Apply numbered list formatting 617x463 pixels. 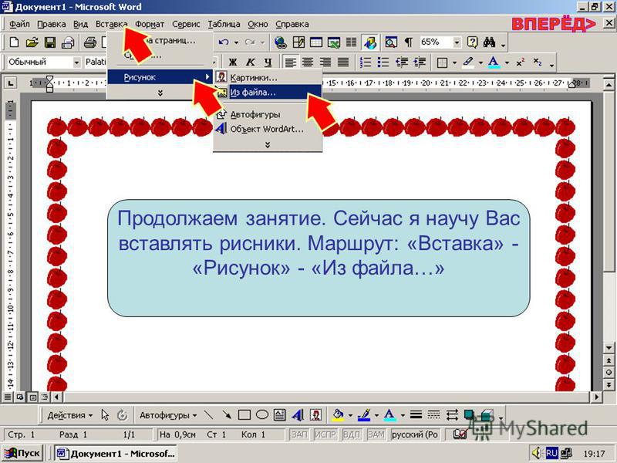pos(366,63)
